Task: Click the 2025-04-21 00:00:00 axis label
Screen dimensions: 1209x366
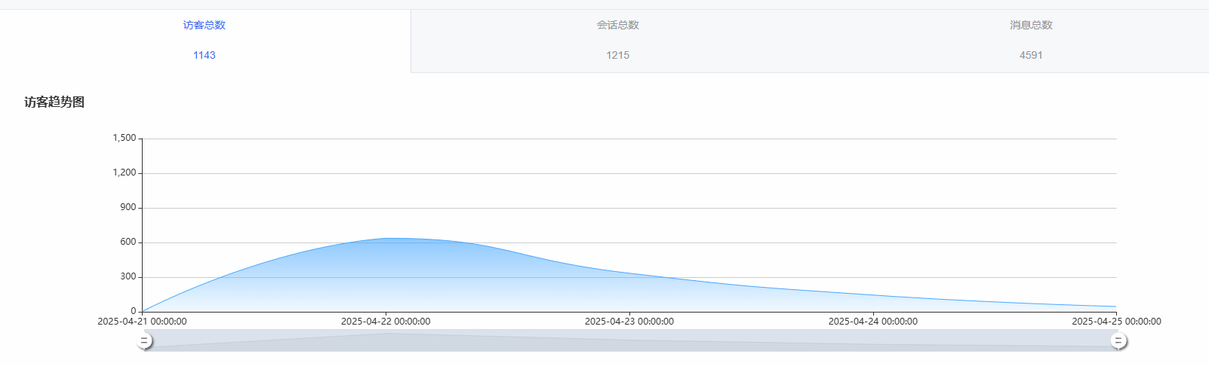Action: [x=142, y=322]
